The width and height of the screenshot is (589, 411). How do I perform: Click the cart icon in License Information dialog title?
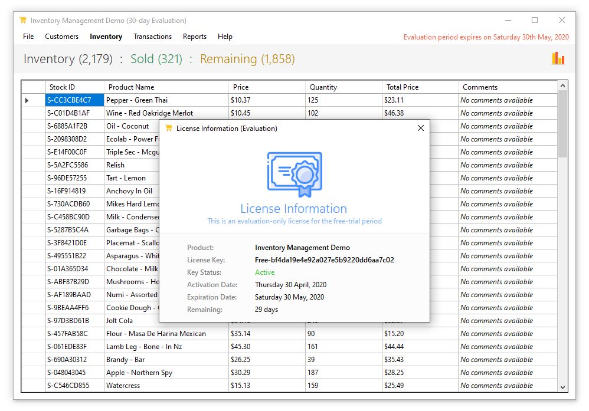(x=169, y=128)
